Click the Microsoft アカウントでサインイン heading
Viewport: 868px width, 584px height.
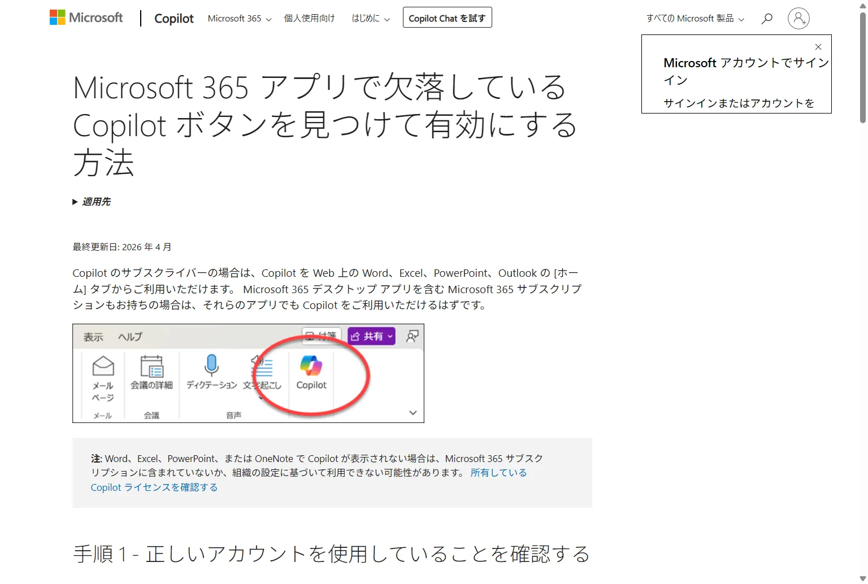tap(746, 71)
